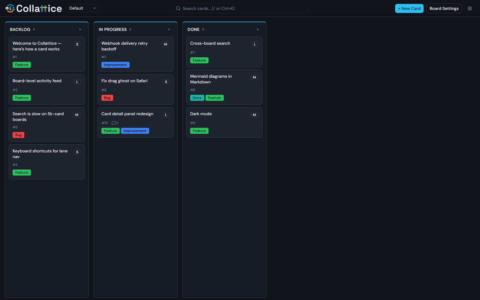Image resolution: width=480 pixels, height=300 pixels.
Task: Open the Card detail panel redesign card
Action: tap(136, 122)
